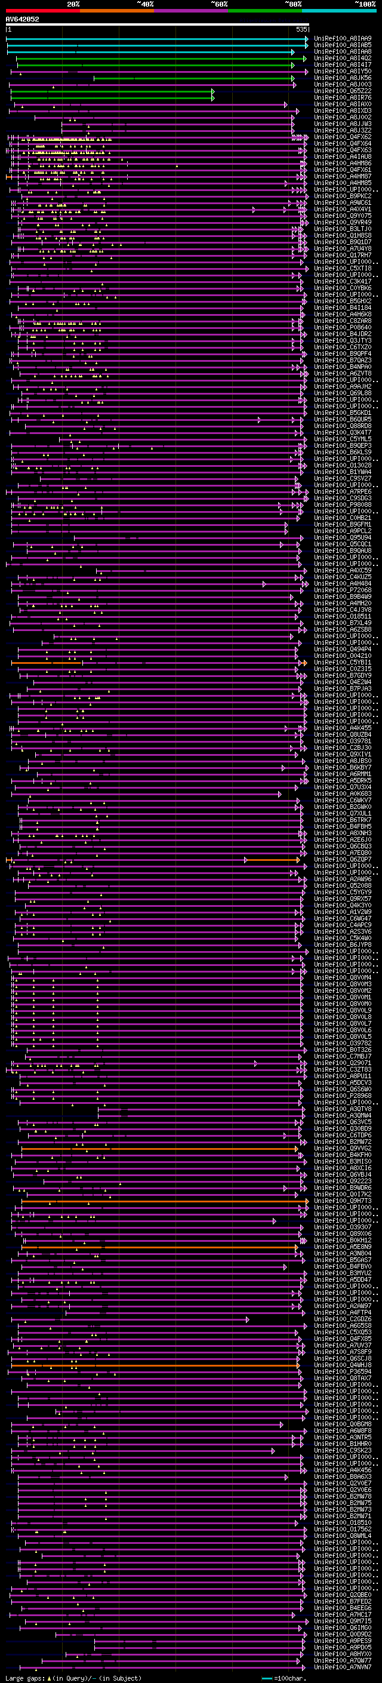This screenshot has width=382, height=1683.
Task: Select the UniRef100_Q4FX62 label
Action: click(343, 137)
